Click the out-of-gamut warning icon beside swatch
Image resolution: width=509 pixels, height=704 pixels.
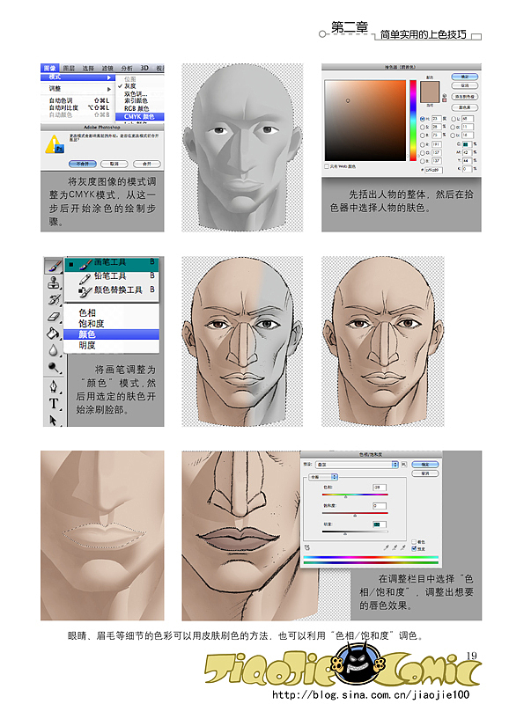click(x=445, y=95)
